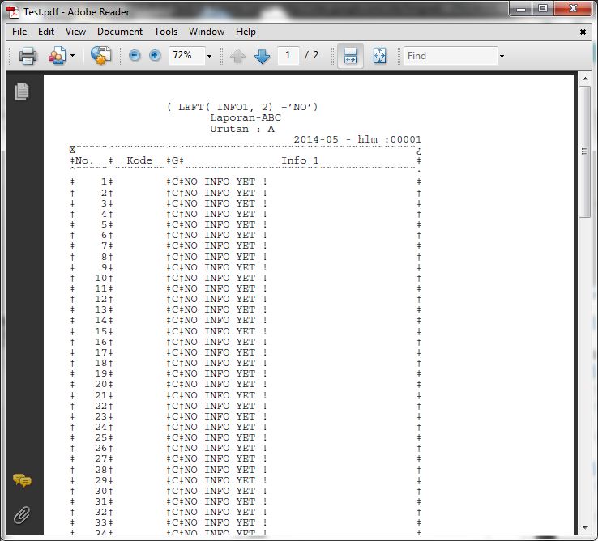Toggle fit one full page mode
The height and width of the screenshot is (541, 598).
pos(379,56)
